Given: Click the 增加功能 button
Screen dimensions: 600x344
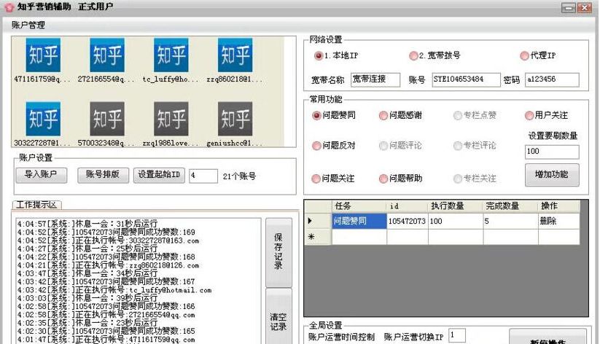Looking at the screenshot, I should [x=552, y=175].
